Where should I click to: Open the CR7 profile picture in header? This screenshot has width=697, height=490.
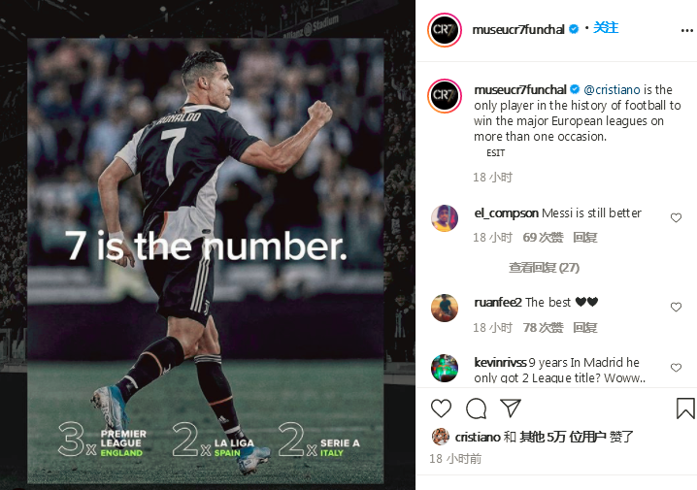444,30
